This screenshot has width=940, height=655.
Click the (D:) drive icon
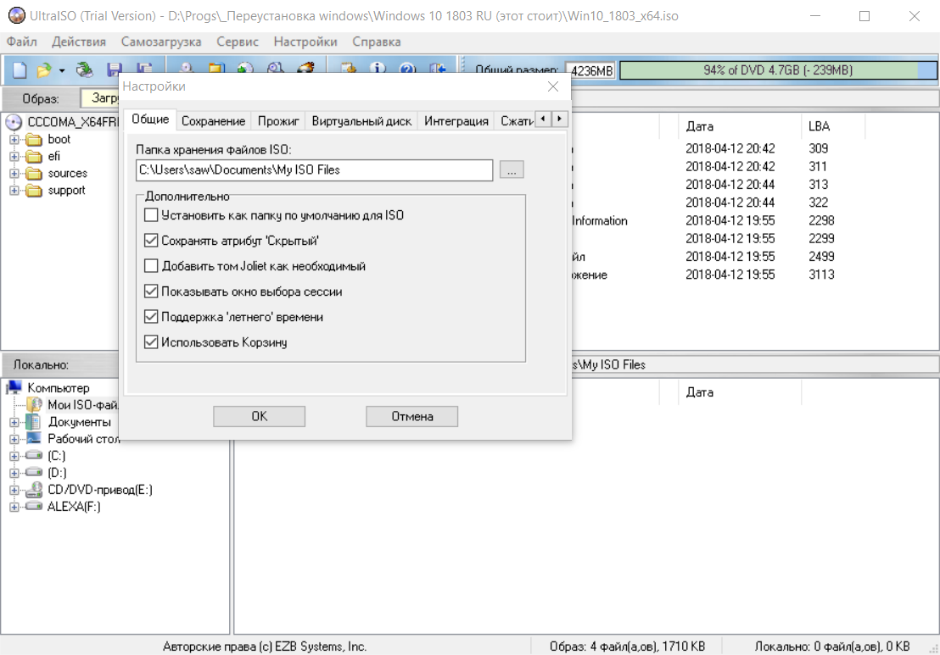click(x=35, y=472)
